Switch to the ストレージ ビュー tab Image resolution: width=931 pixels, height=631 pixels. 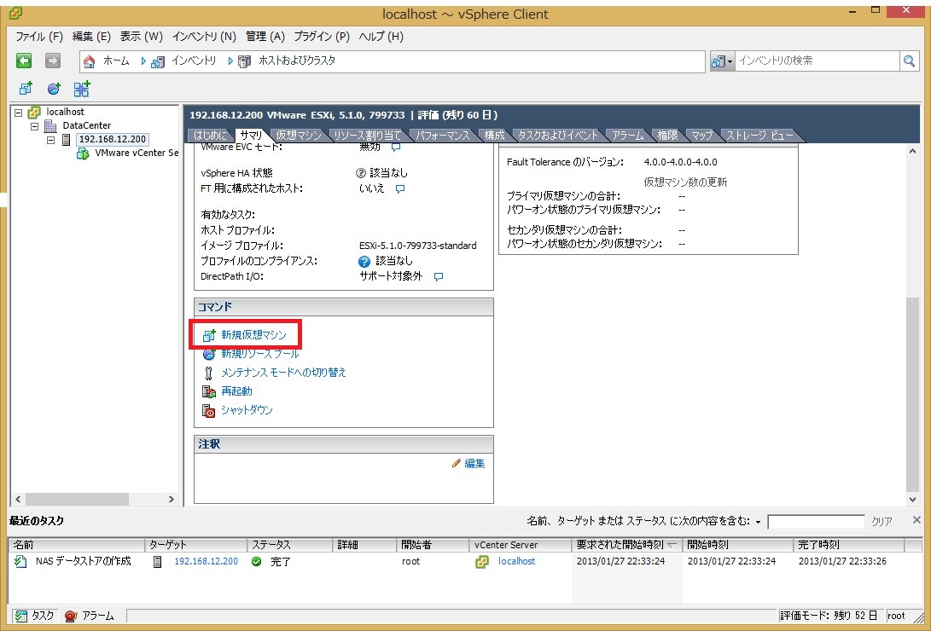(x=759, y=136)
